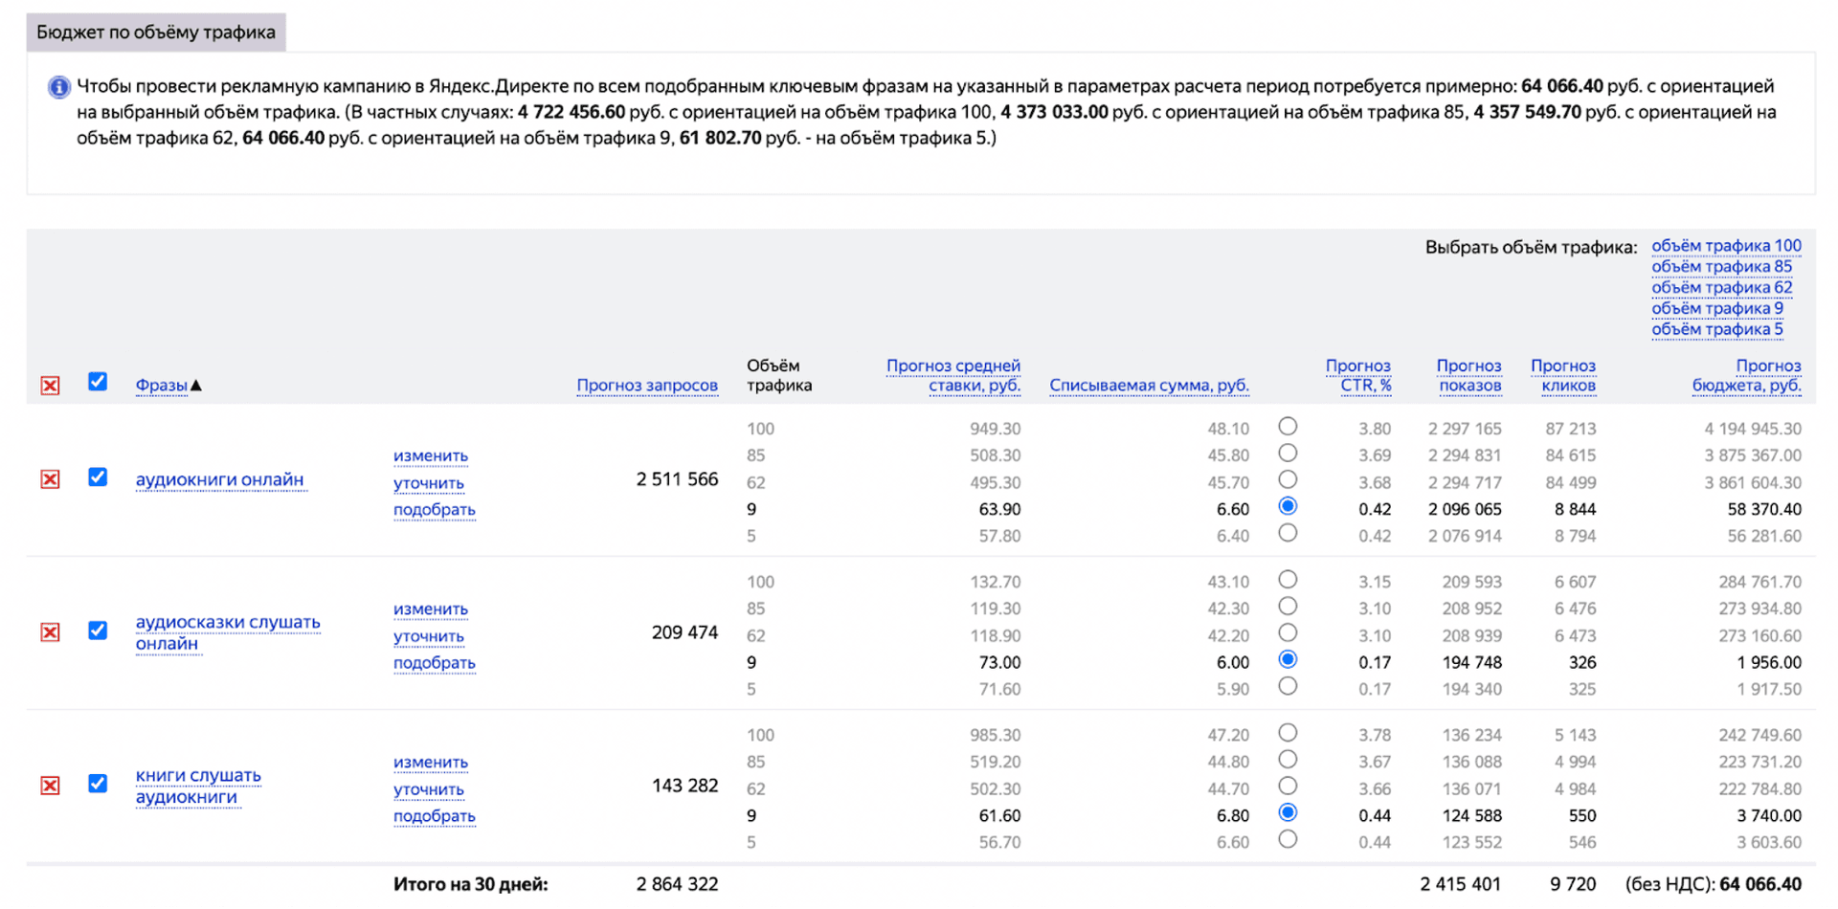Image resolution: width=1838 pixels, height=909 pixels.
Task: Toggle the select-all checkbox in table header
Action: pos(98,382)
